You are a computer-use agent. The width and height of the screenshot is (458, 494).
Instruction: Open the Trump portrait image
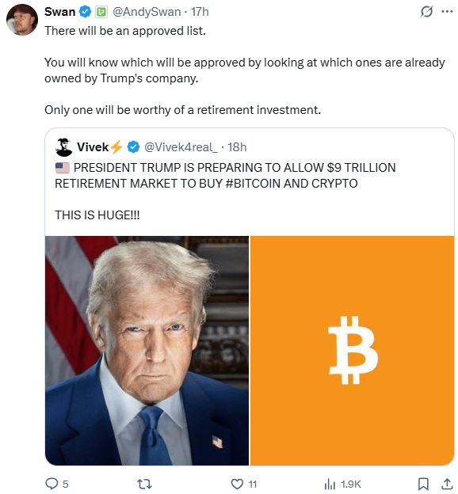pyautogui.click(x=147, y=351)
